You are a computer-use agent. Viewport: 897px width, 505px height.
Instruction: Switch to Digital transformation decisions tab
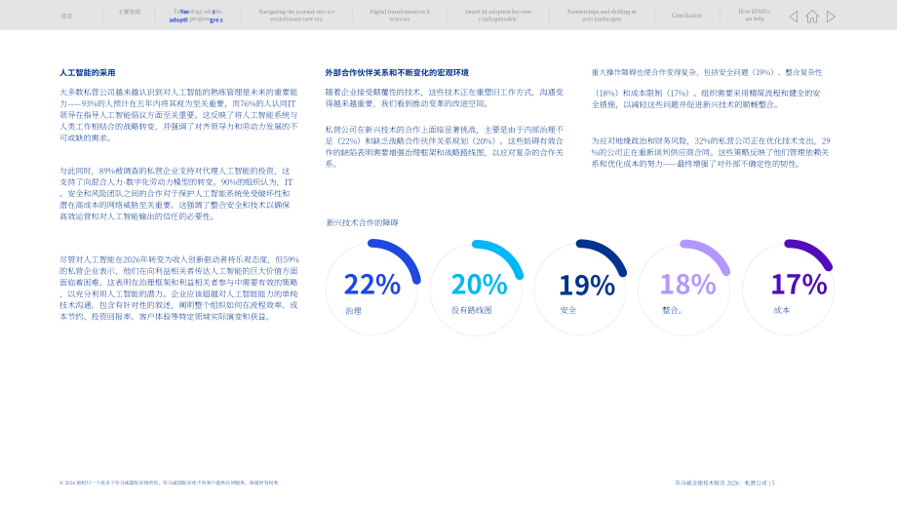pyautogui.click(x=400, y=15)
